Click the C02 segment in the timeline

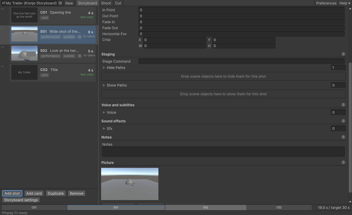(x=279, y=208)
